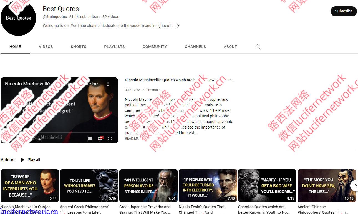Open the Niccolo Machiavelli featured video title

180,80
